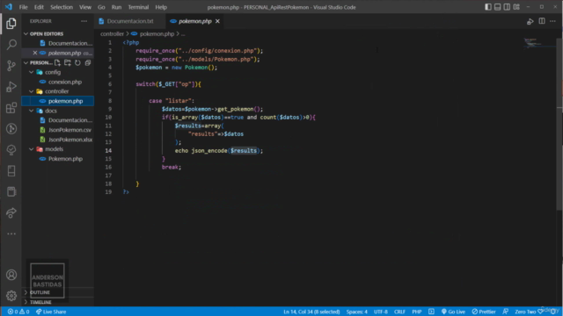Open the Search view in activity bar

coord(11,45)
